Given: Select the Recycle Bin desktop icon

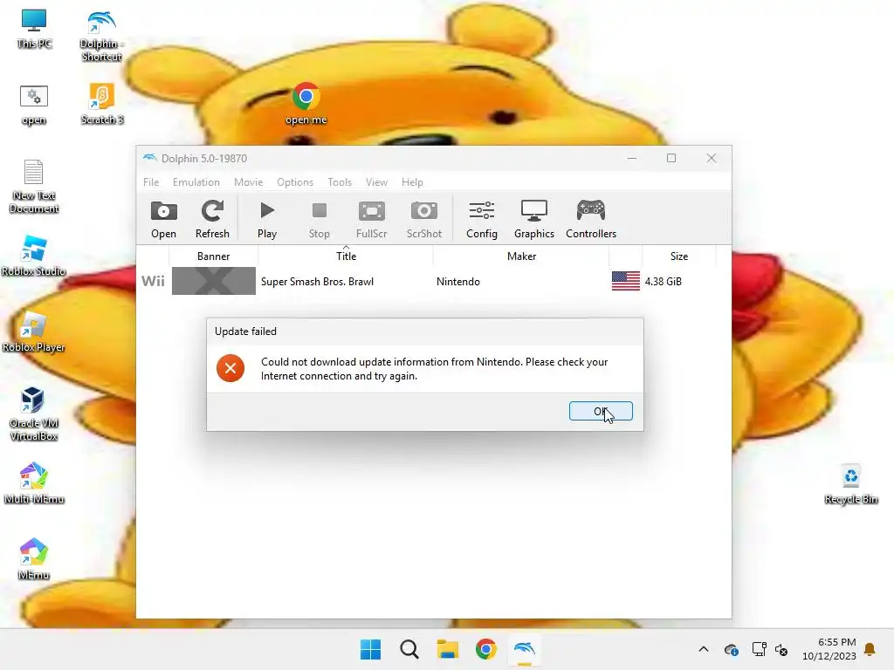Looking at the screenshot, I should [x=850, y=484].
